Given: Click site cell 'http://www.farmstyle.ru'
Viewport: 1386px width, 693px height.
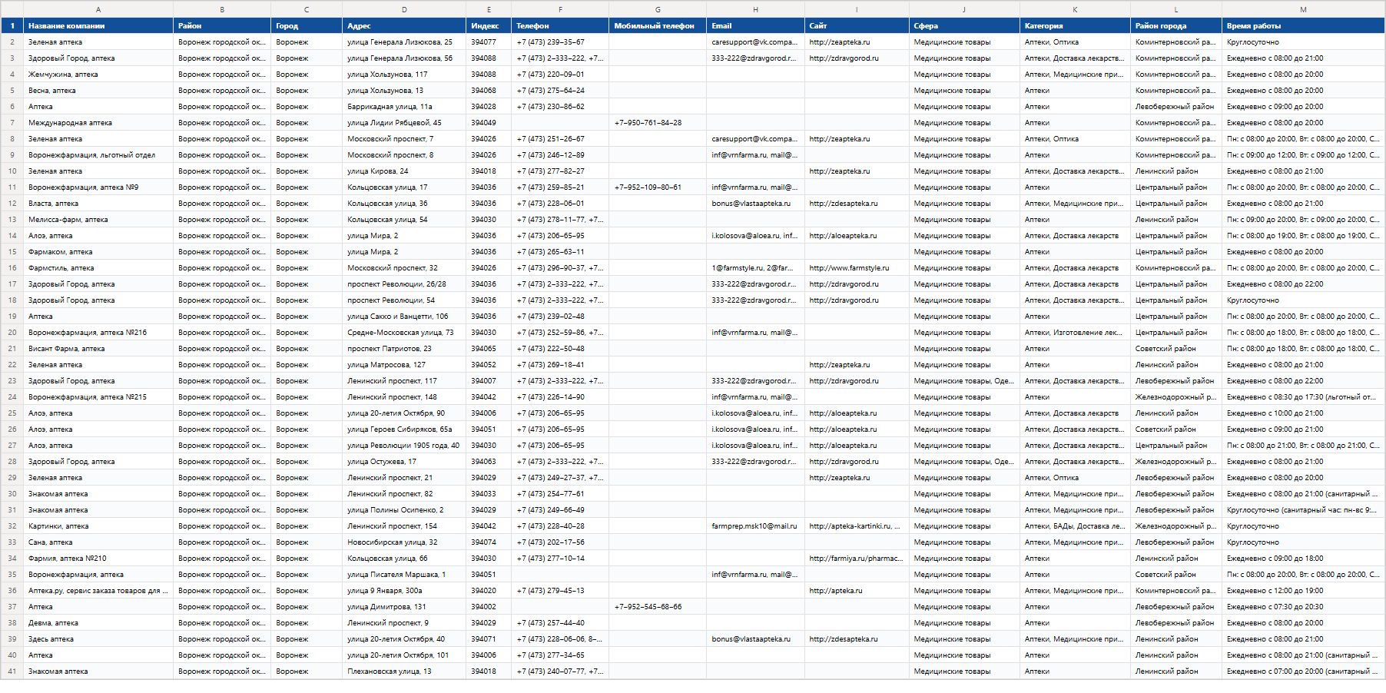Looking at the screenshot, I should [857, 268].
